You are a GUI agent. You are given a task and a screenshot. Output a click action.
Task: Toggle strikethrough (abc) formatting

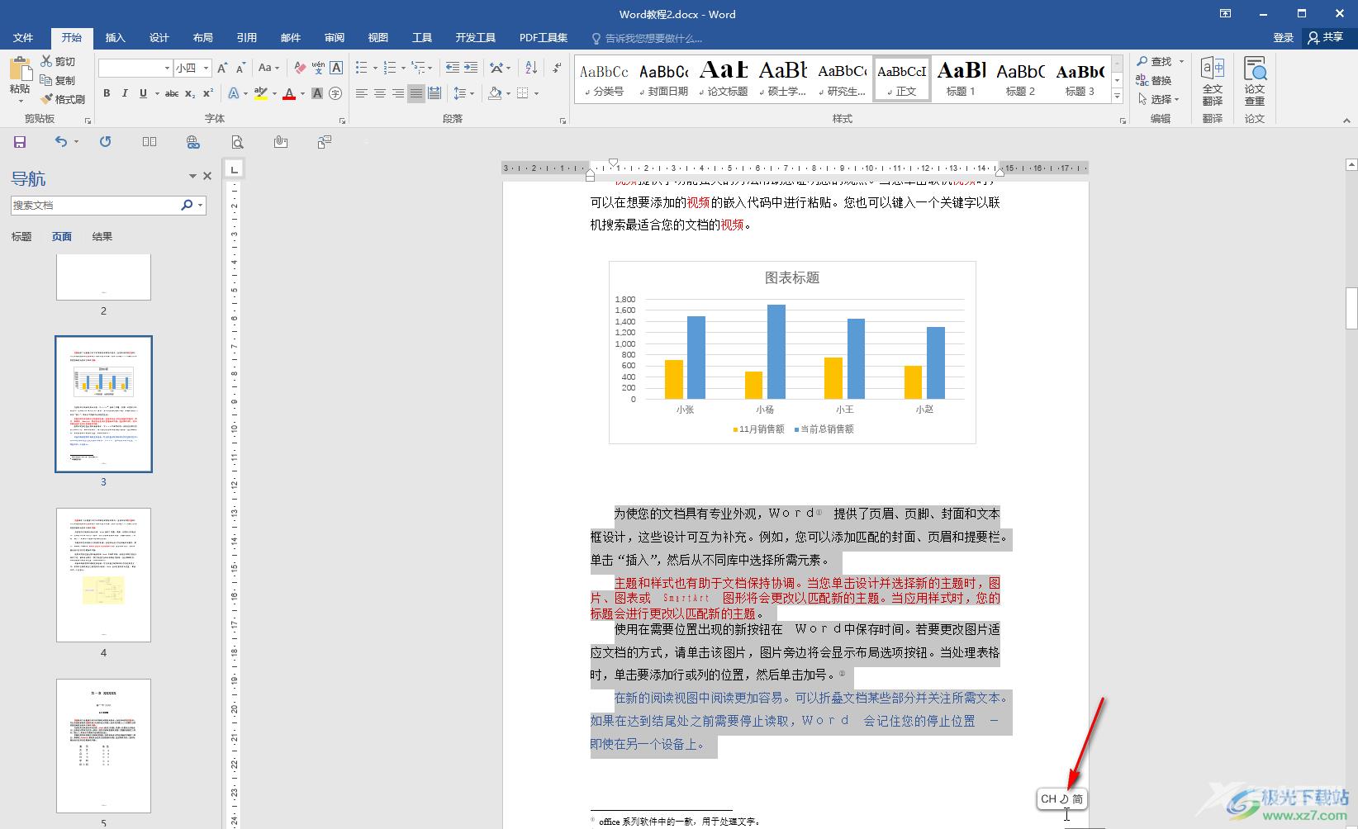click(172, 93)
